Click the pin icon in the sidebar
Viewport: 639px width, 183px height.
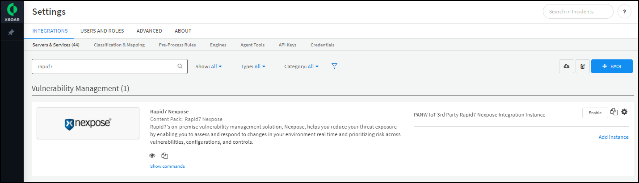pyautogui.click(x=12, y=33)
